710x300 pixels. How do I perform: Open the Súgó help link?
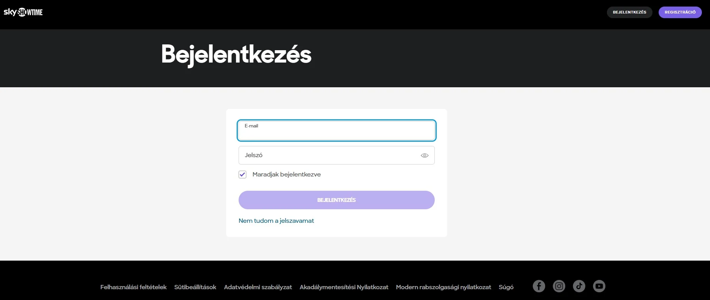click(x=506, y=287)
